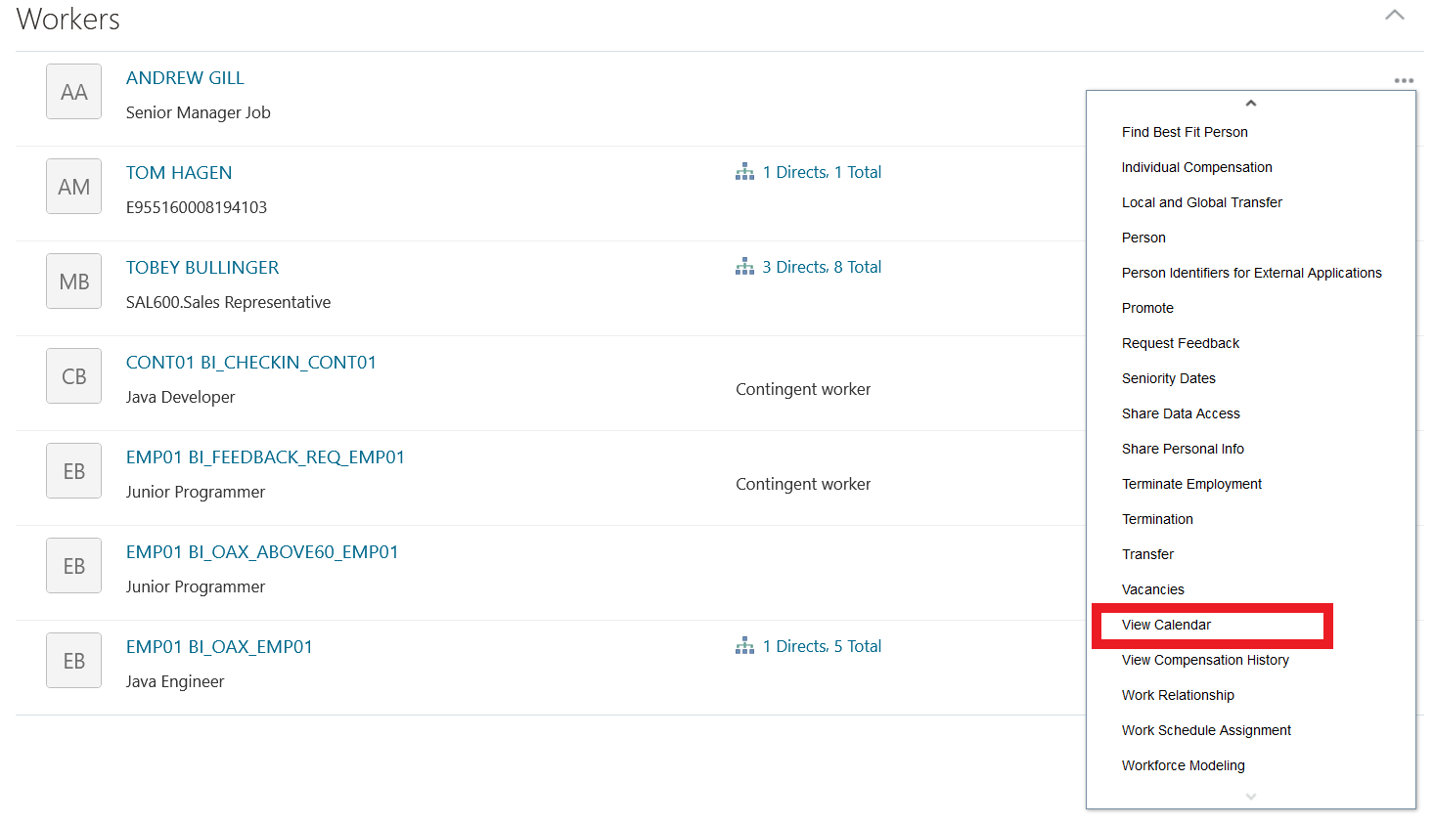Open Work Schedule Assignment
The width and height of the screenshot is (1434, 825).
[1206, 730]
